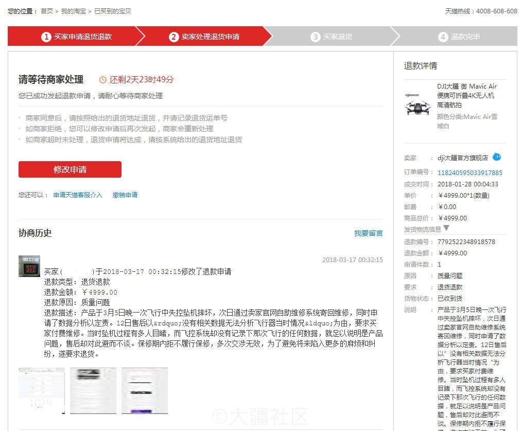Click the 退款类型：退货退款 line
Image resolution: width=521 pixels, height=431 pixels.
(x=77, y=282)
